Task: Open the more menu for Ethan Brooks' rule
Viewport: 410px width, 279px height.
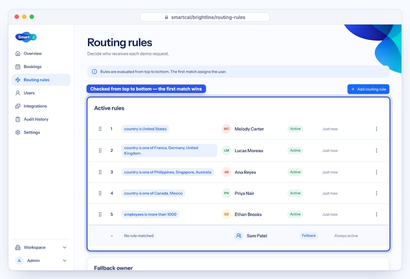Action: [376, 214]
